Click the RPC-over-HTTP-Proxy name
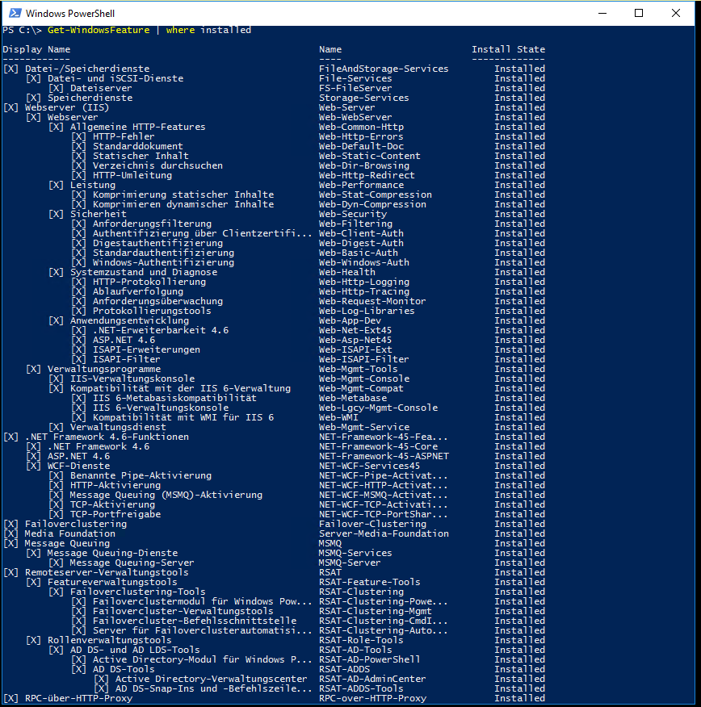Image resolution: width=701 pixels, height=707 pixels. (372, 698)
